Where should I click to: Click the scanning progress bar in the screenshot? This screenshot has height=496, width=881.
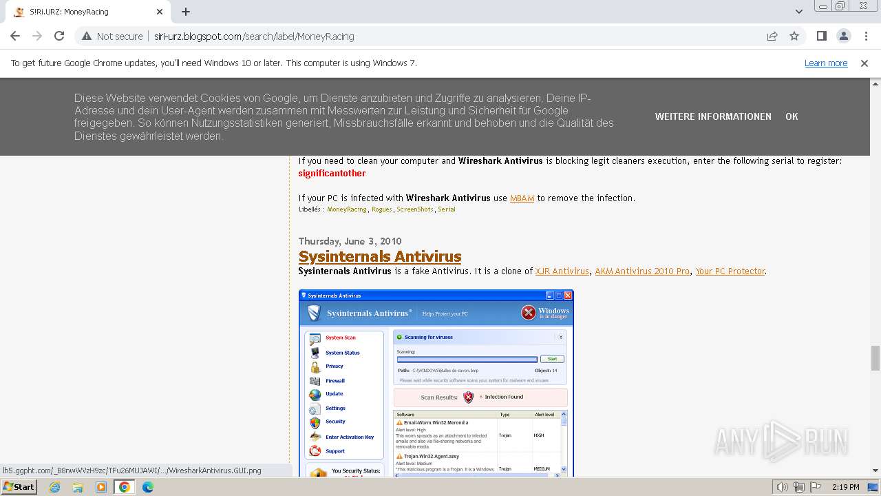[467, 359]
